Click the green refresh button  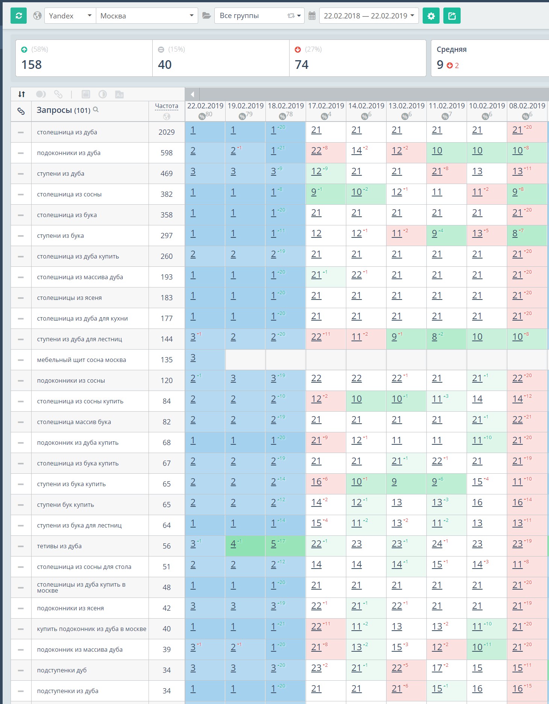coord(18,16)
